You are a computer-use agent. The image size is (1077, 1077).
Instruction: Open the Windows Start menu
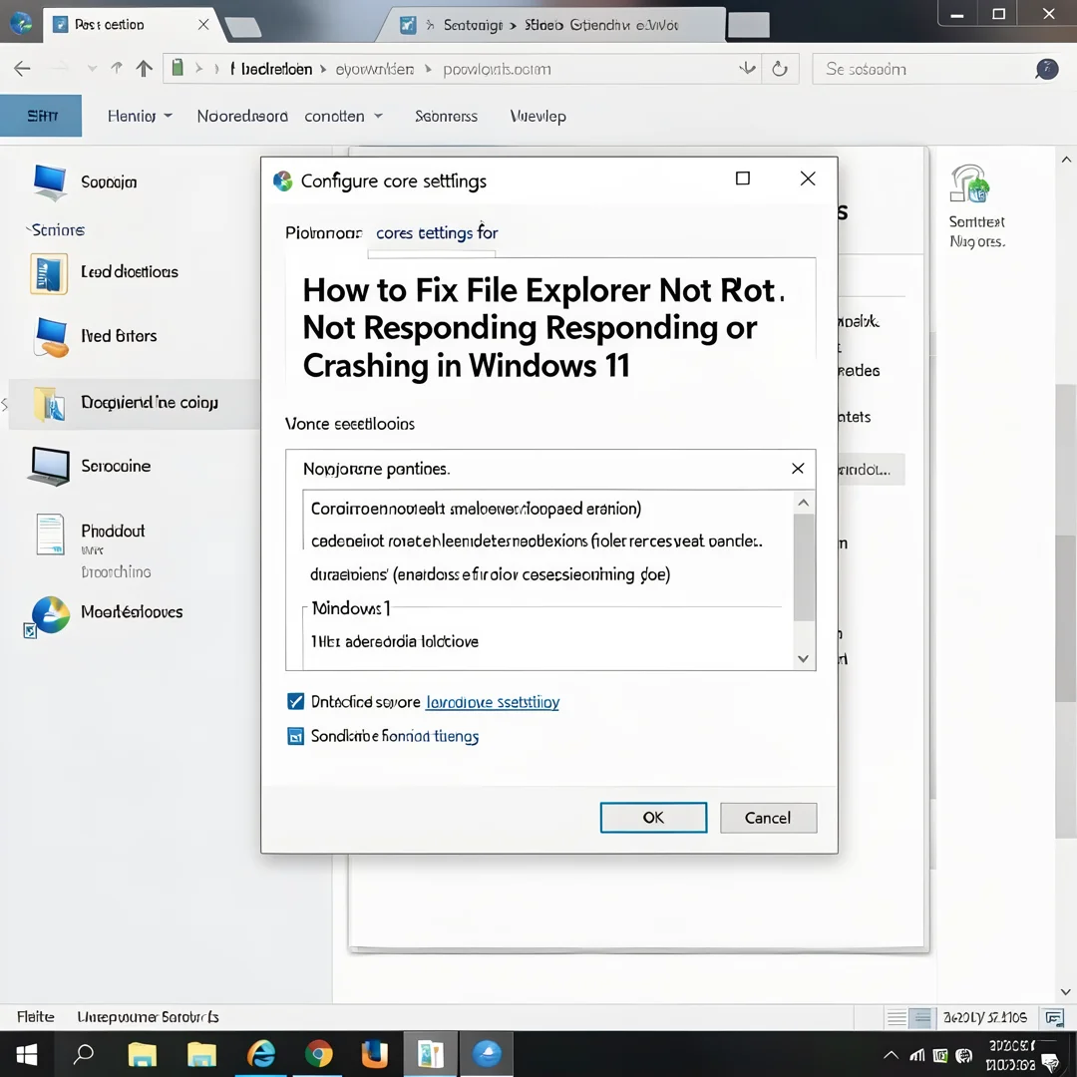[26, 1054]
